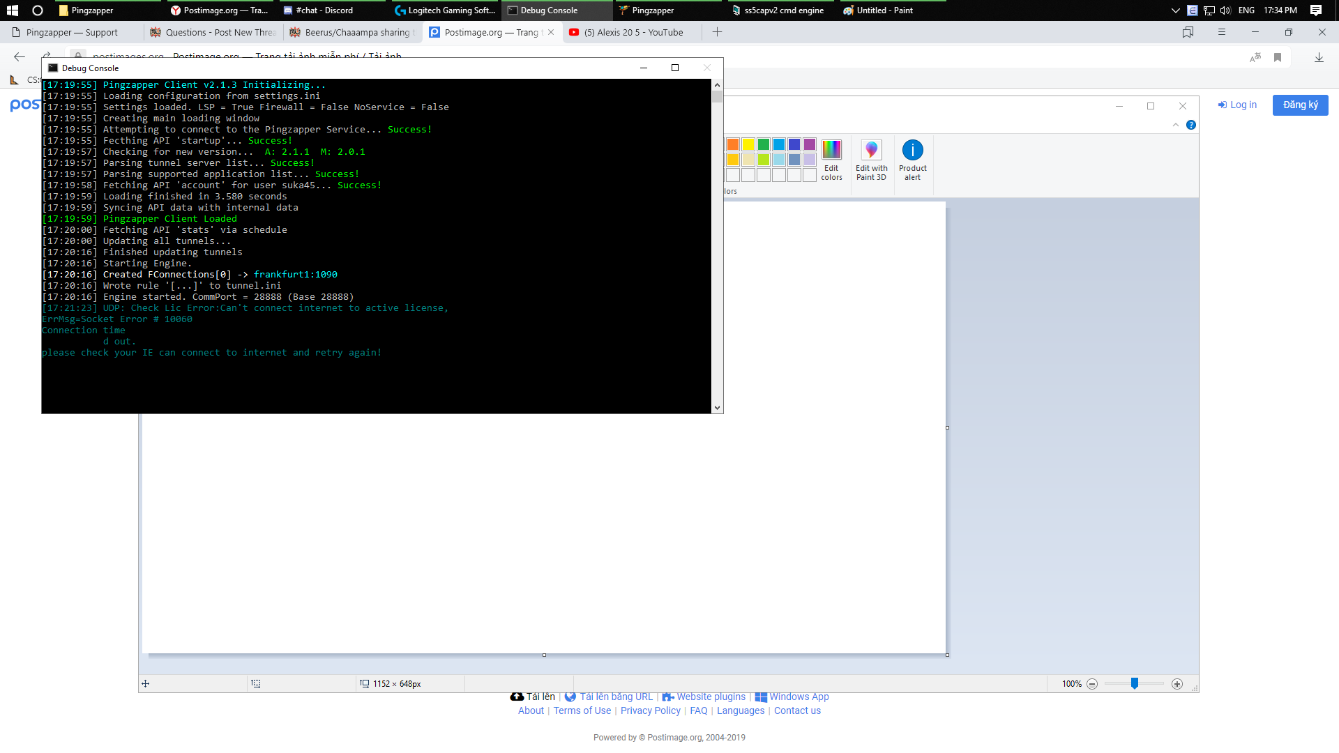Click the Paint zoom in plus button
This screenshot has width=1339, height=753.
tap(1177, 684)
